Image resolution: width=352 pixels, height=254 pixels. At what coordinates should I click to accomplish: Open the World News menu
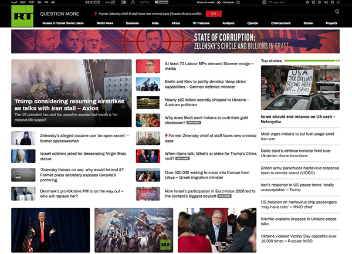pos(105,23)
